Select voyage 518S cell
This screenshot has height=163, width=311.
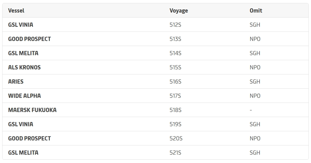click(175, 110)
